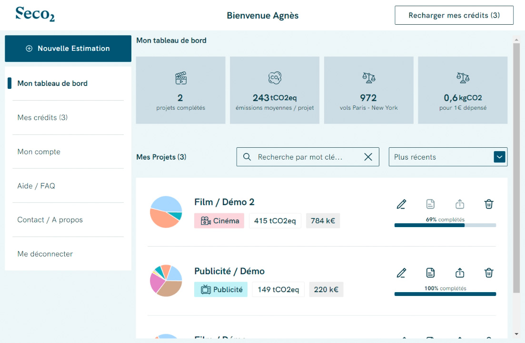Click Me déconnecter to log out
Screen dimensions: 525x343
45,254
